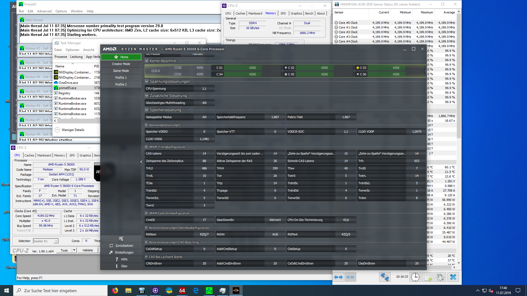The width and height of the screenshot is (527, 296).
Task: Open the Advanced menu in Prime95
Action: (x=44, y=11)
